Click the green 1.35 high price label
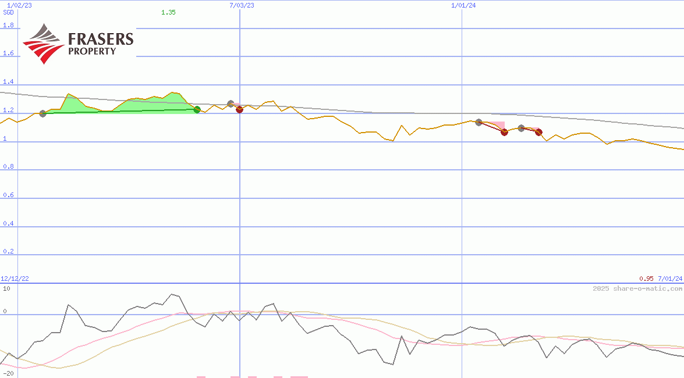 (x=168, y=12)
